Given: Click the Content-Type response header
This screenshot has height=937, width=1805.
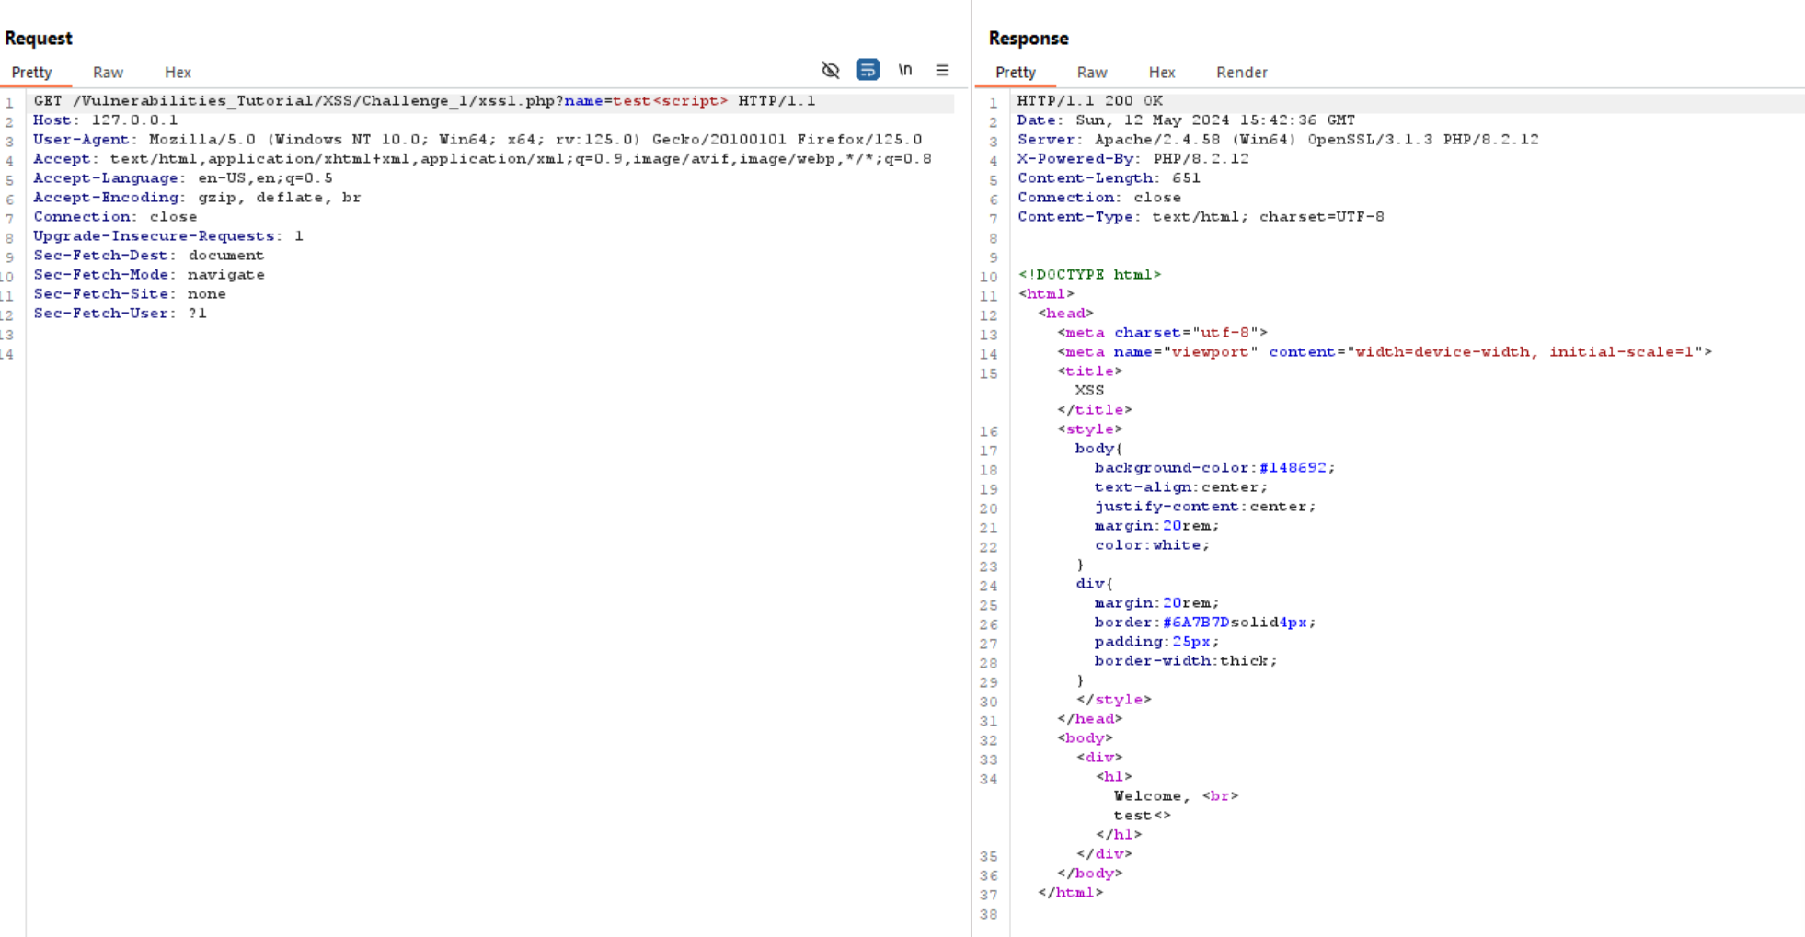Looking at the screenshot, I should point(1201,217).
